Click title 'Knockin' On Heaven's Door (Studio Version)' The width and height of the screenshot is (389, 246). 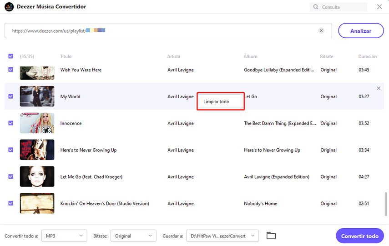click(x=105, y=204)
